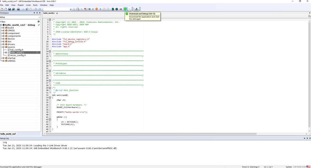
Task: Expand the drivers folder in tree
Action: [3, 44]
